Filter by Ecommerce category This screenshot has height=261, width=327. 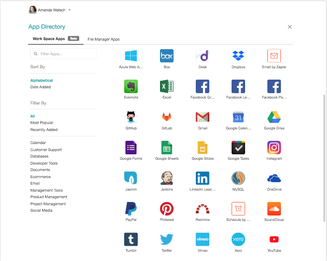[x=41, y=177]
